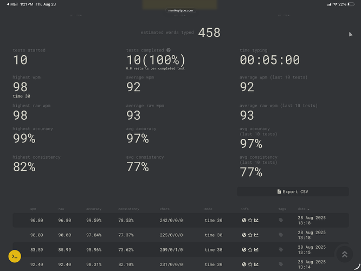The width and height of the screenshot is (361, 271).
Task: Open chart icon in 83.59 wpm row
Action: (256, 250)
